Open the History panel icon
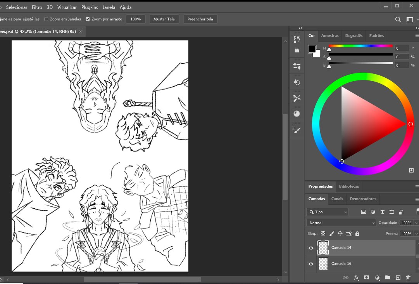Image resolution: width=419 pixels, height=284 pixels. tap(297, 39)
